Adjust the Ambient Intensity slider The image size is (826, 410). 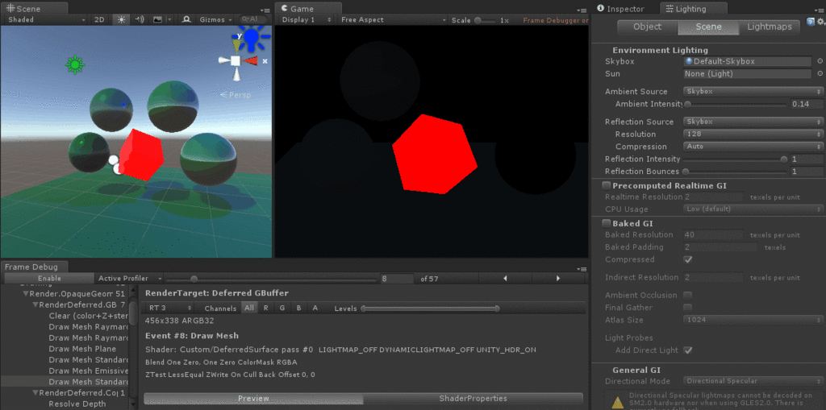(736, 104)
